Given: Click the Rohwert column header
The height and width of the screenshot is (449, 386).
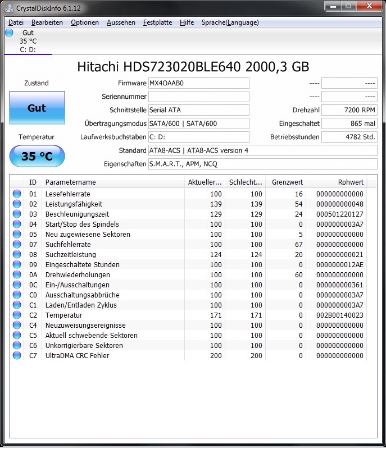Looking at the screenshot, I should click(337, 182).
